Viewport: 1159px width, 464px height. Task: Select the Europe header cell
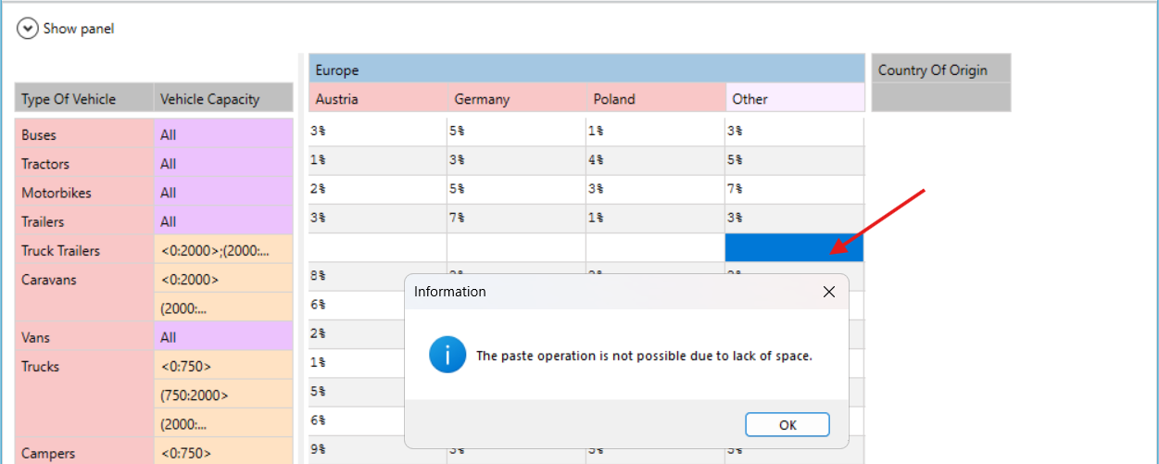pyautogui.click(x=586, y=69)
